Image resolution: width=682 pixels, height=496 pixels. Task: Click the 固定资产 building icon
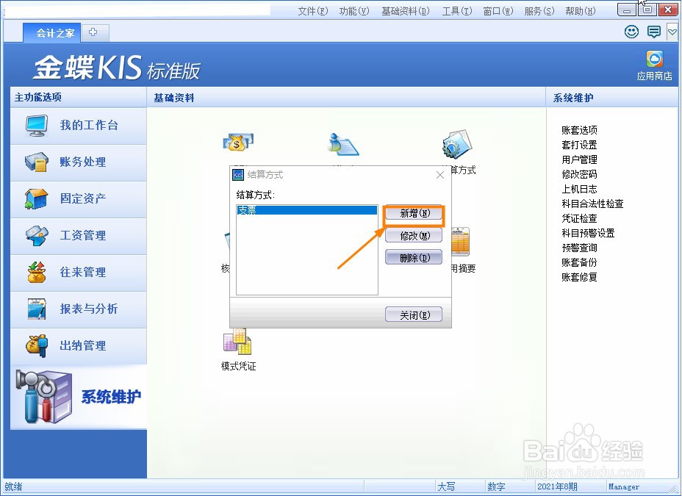tap(37, 198)
